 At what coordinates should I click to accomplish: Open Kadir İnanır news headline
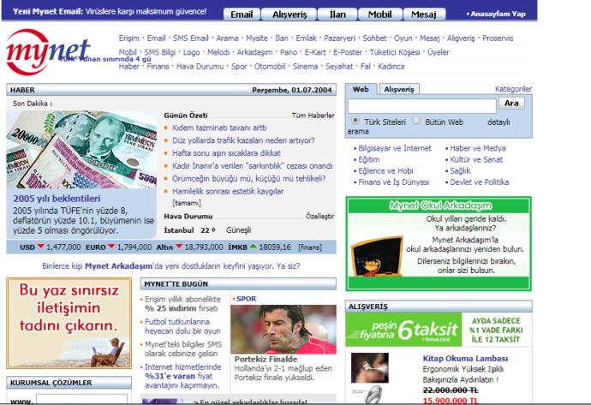point(252,166)
